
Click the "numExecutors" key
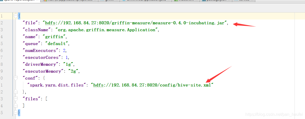[x=41, y=51]
